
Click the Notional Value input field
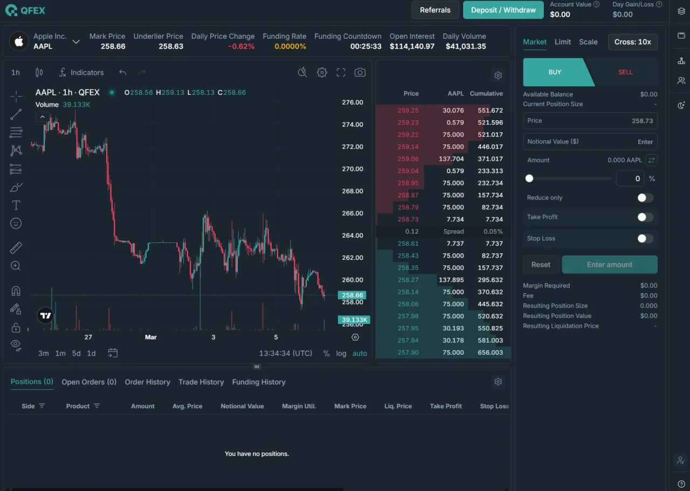point(590,142)
